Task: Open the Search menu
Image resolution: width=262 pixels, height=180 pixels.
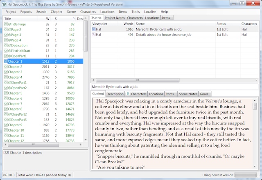Action: coord(41,12)
